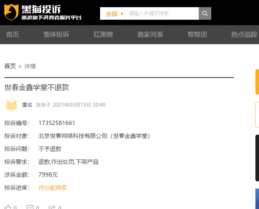Open the 商家列表 tab

click(150, 34)
